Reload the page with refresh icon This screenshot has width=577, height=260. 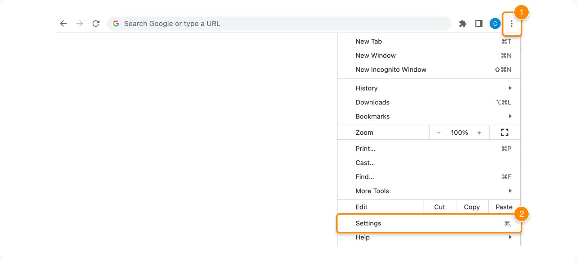pos(96,23)
